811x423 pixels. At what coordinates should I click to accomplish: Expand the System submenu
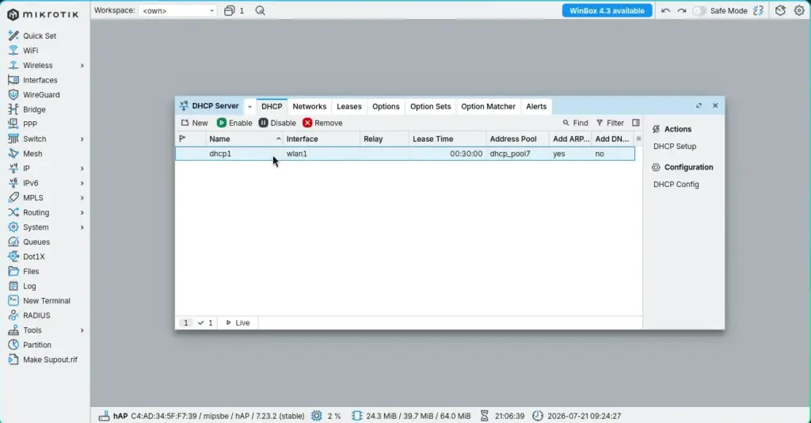click(82, 227)
